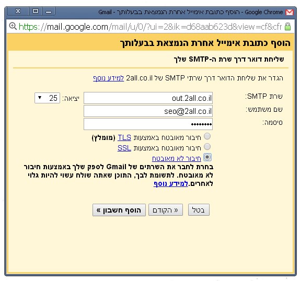Select the TLS secured connection radio button

pyautogui.click(x=207, y=136)
